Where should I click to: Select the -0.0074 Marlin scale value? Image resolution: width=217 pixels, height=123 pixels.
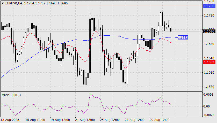(208, 115)
